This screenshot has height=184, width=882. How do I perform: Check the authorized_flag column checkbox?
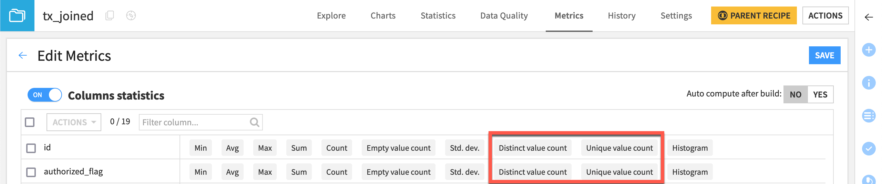click(x=31, y=172)
